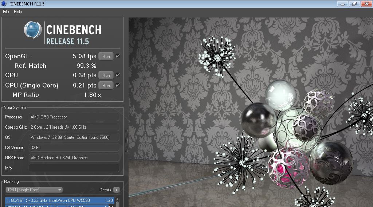Open the Help menu
Screen dimensions: 373x207
18,12
